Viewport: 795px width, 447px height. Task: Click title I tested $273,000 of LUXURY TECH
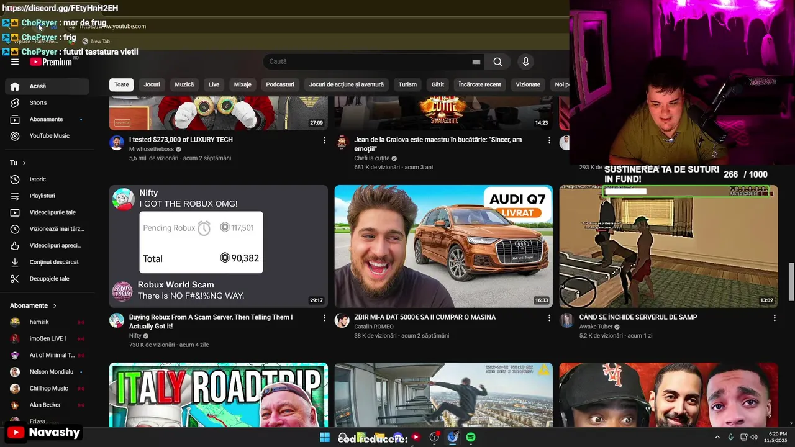coord(181,140)
